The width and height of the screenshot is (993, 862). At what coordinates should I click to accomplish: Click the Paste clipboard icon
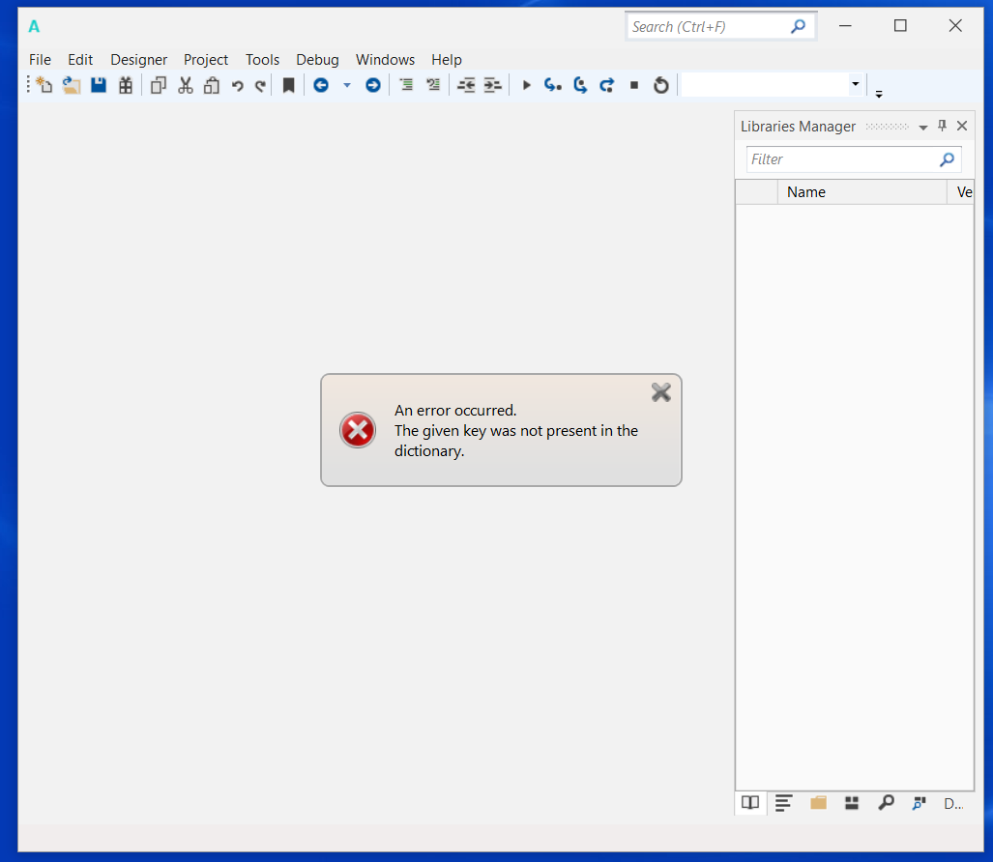click(212, 85)
